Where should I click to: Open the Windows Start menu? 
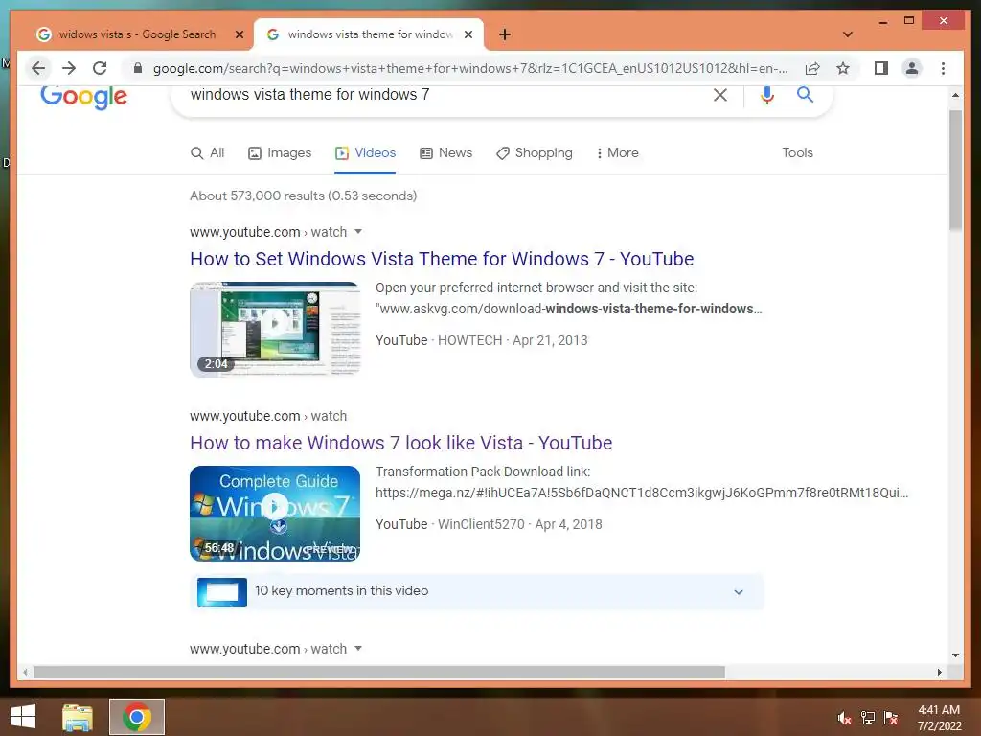[23, 717]
